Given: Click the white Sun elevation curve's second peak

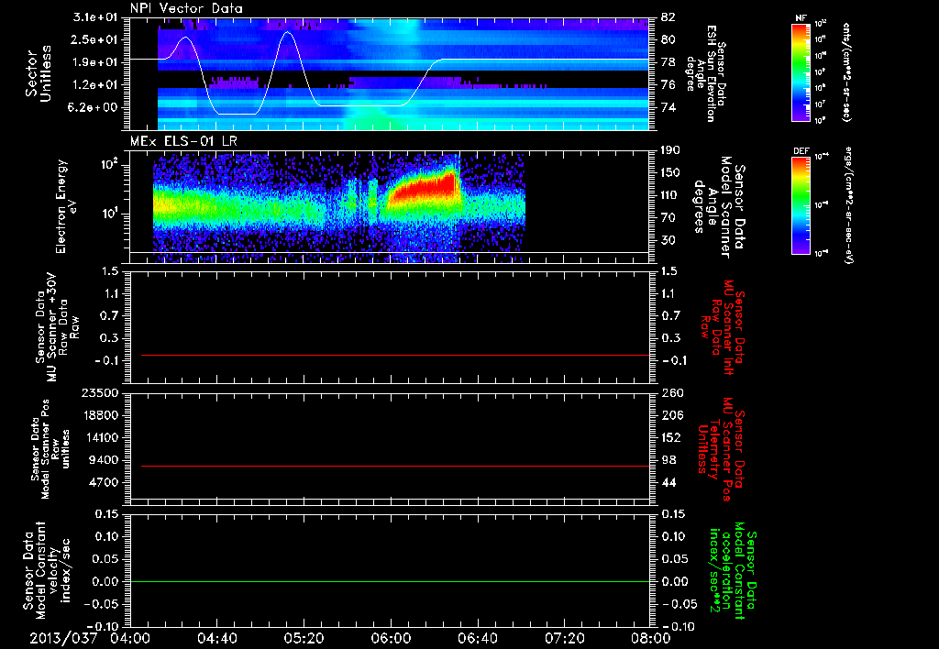Looking at the screenshot, I should 288,32.
